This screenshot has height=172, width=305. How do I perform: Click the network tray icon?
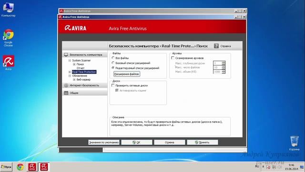coord(274,167)
